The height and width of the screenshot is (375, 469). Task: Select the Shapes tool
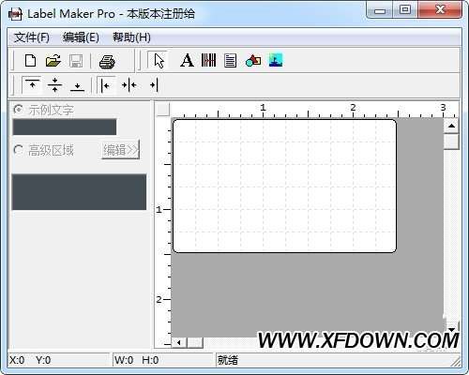click(x=253, y=60)
